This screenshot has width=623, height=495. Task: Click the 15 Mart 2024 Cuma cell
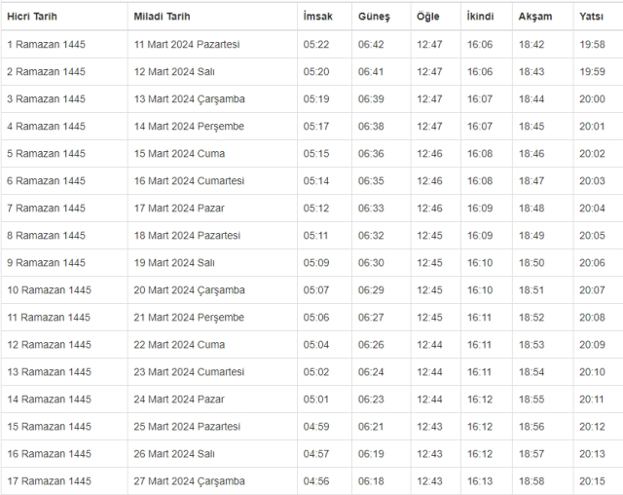170,154
